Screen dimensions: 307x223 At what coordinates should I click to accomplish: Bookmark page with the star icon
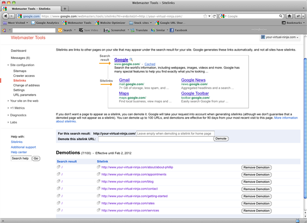[x=205, y=16]
